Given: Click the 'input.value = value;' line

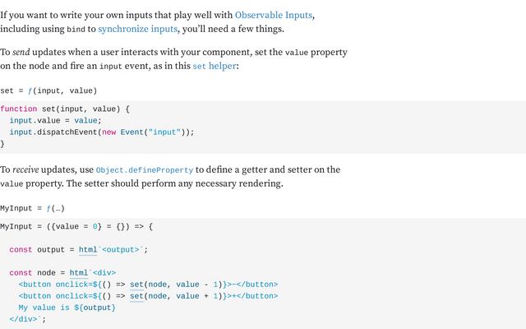Looking at the screenshot, I should (55, 121).
